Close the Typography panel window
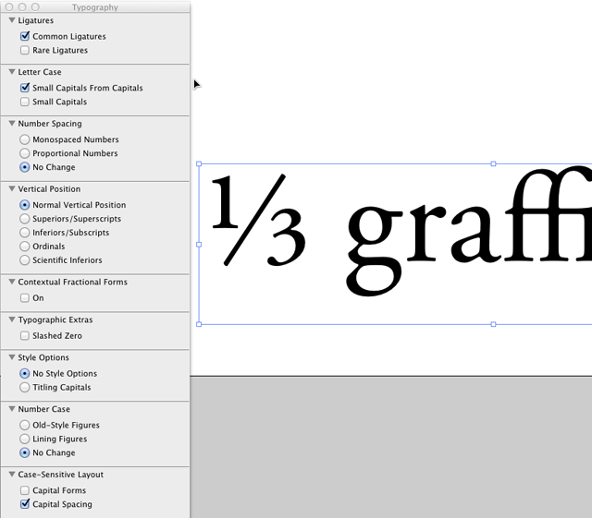The width and height of the screenshot is (592, 518). [9, 7]
